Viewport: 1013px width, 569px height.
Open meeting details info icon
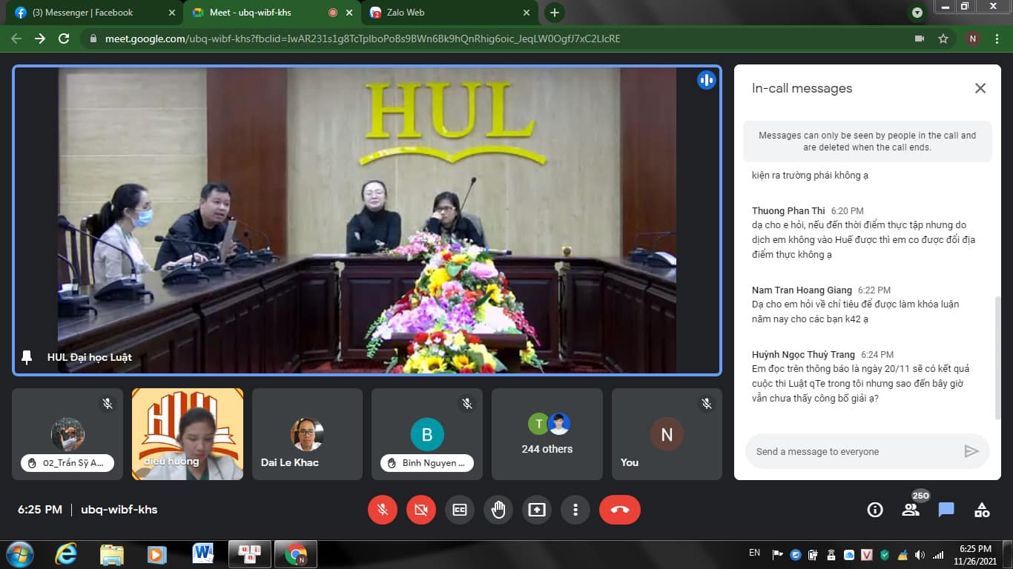click(x=875, y=510)
